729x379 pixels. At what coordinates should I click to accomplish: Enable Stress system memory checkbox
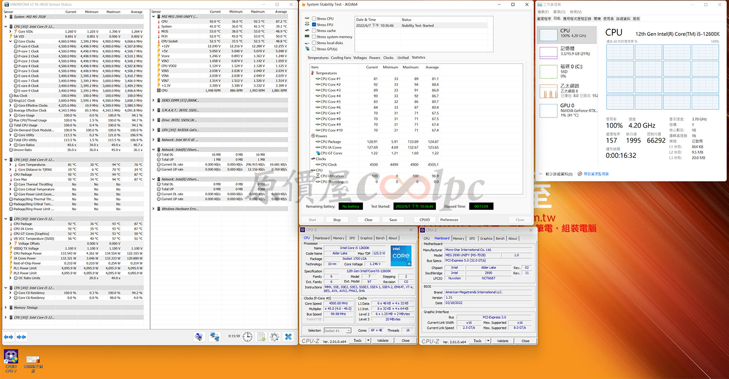314,37
